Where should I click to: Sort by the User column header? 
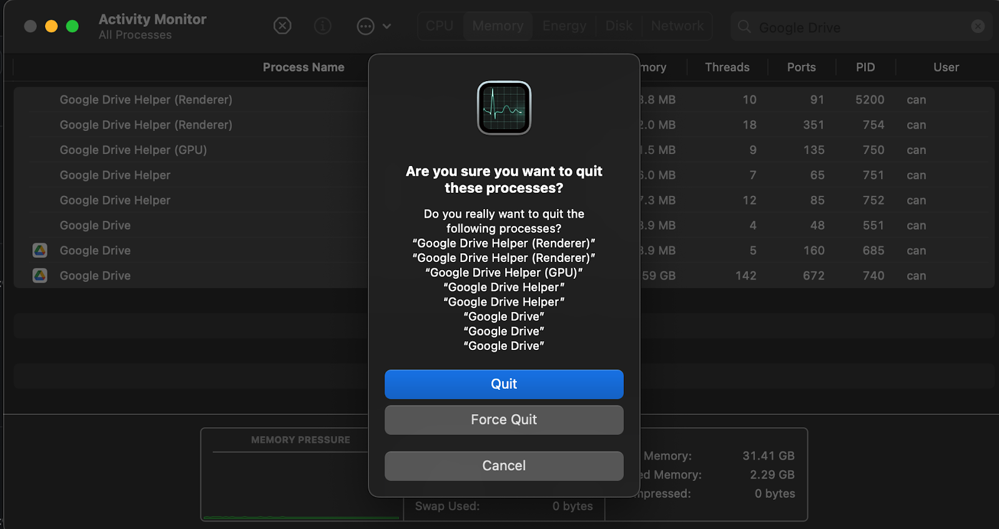(946, 67)
